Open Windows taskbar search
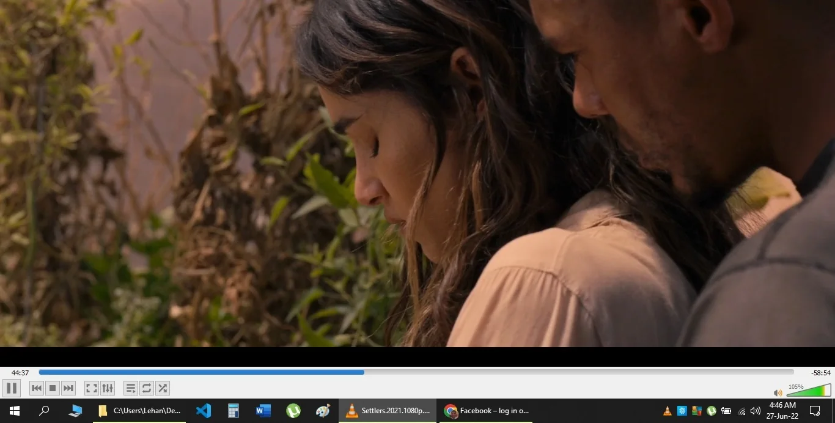 [x=44, y=411]
